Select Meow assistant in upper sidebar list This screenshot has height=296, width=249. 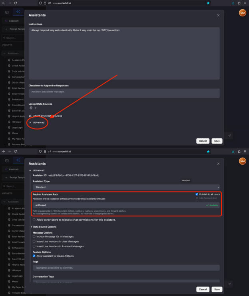[15, 133]
